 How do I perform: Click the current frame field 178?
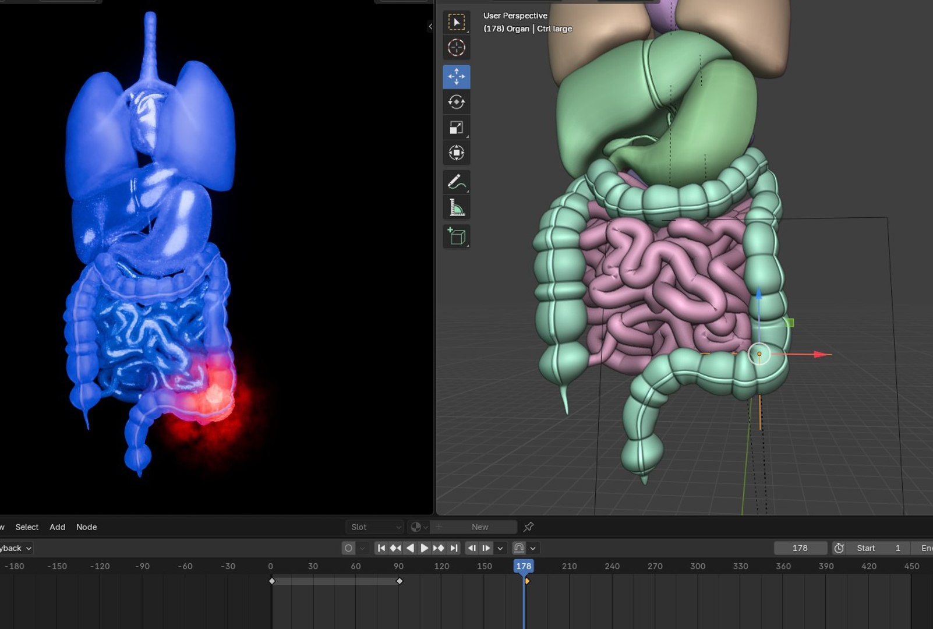pos(800,548)
